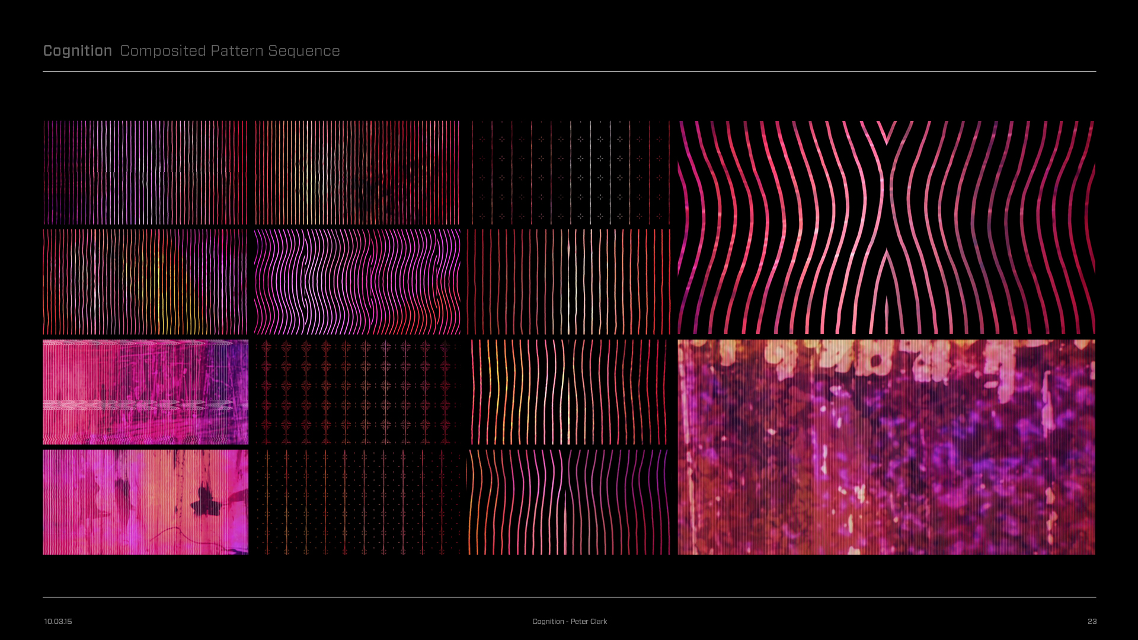The image size is (1138, 640).
Task: Click the '10.03.15' date in footer
Action: coord(58,622)
